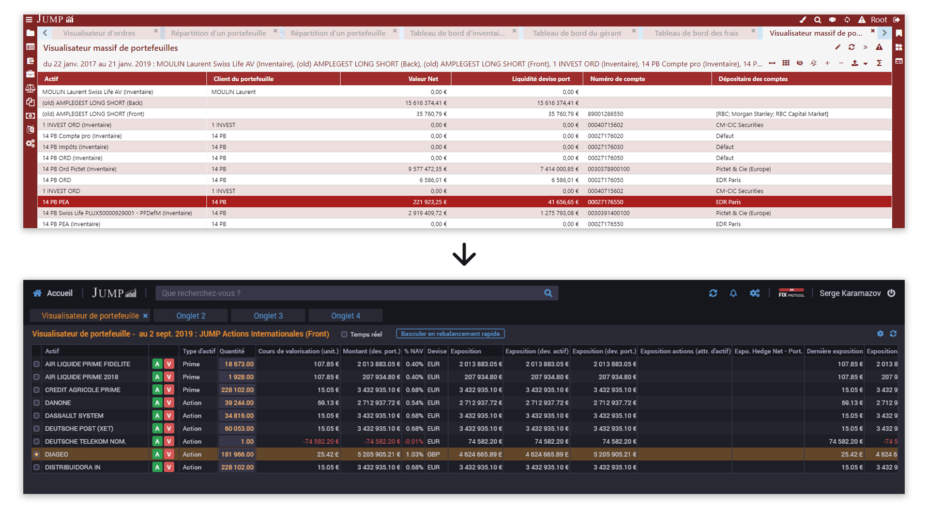
Task: Open the gears settings icon in the red sidebar
Action: (30, 144)
